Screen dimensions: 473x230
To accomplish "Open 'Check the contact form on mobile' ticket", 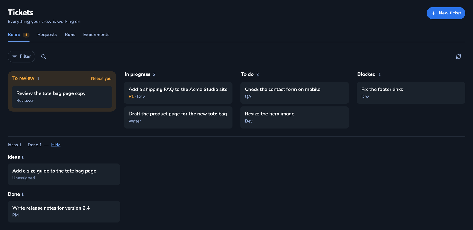I will pyautogui.click(x=294, y=93).
